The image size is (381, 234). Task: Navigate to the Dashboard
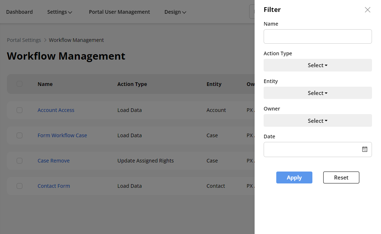[x=20, y=12]
